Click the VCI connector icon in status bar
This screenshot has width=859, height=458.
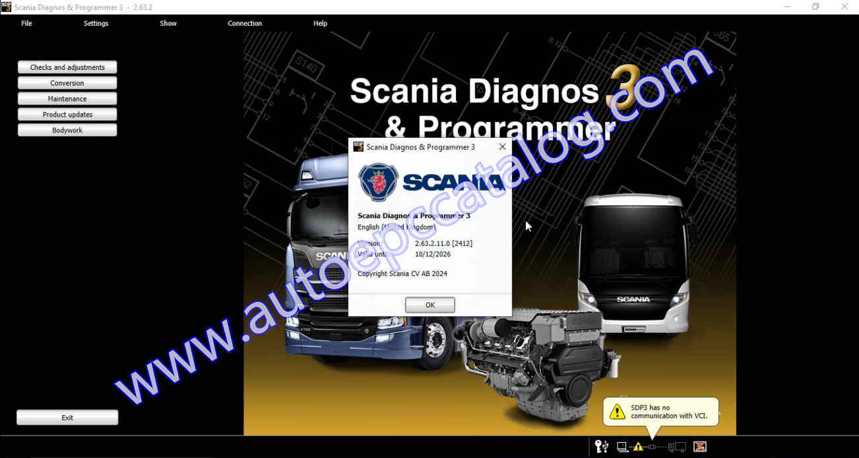coord(652,446)
